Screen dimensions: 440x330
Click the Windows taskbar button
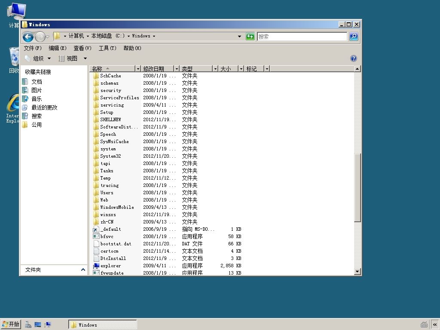(x=103, y=325)
